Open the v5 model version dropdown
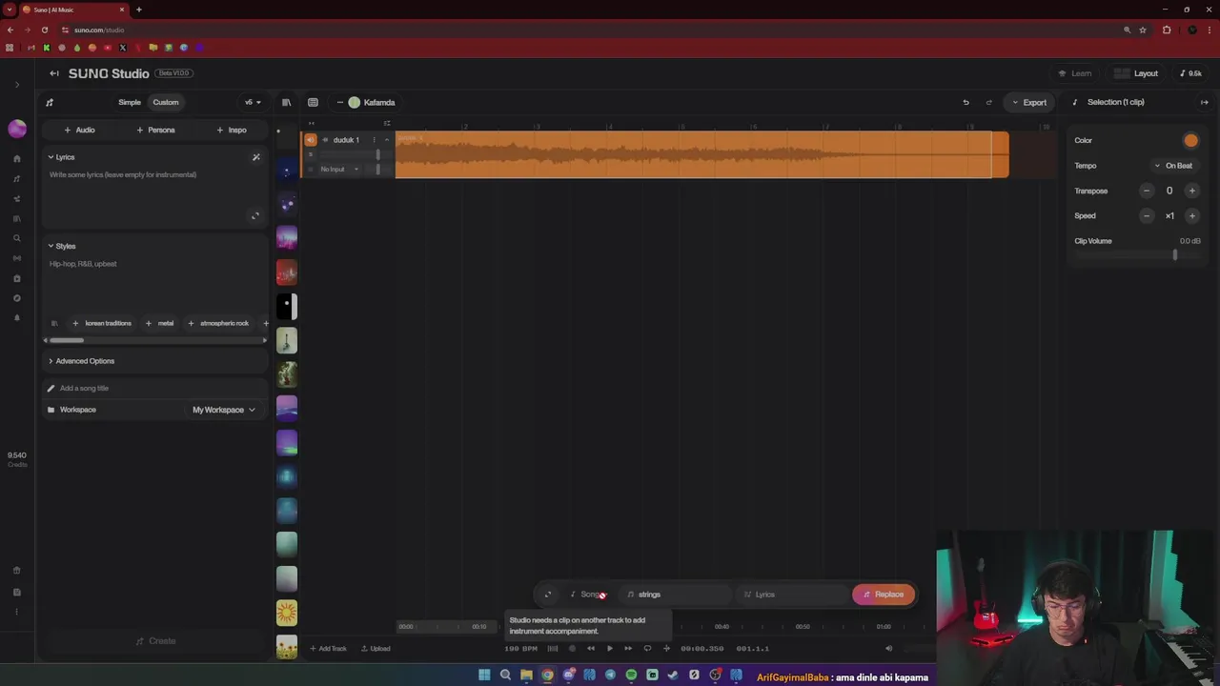This screenshot has width=1220, height=686. click(x=253, y=102)
